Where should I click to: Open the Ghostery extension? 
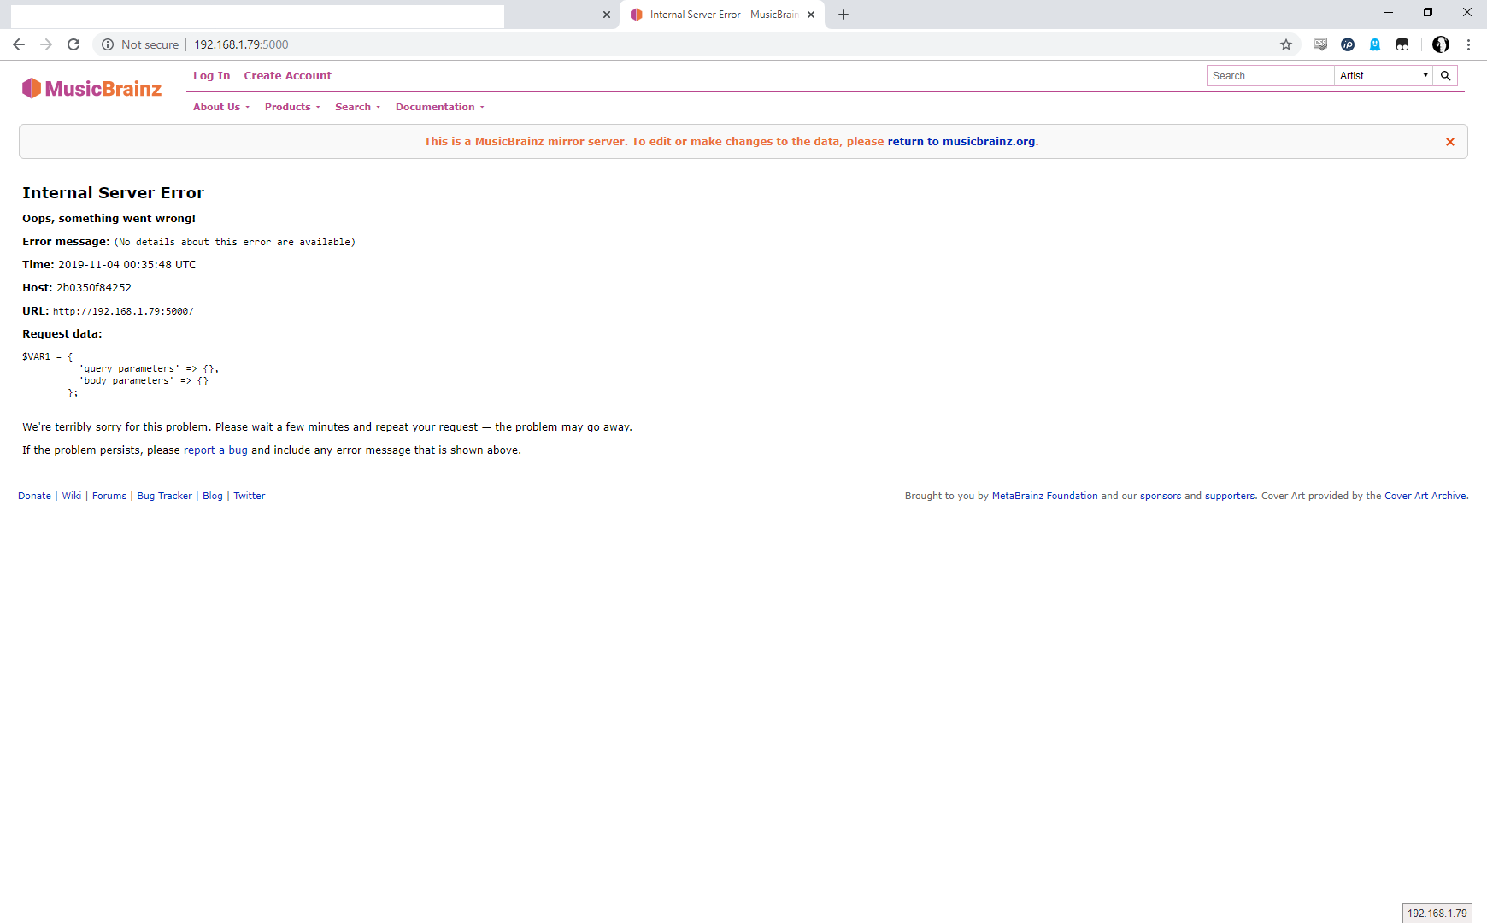(1375, 44)
